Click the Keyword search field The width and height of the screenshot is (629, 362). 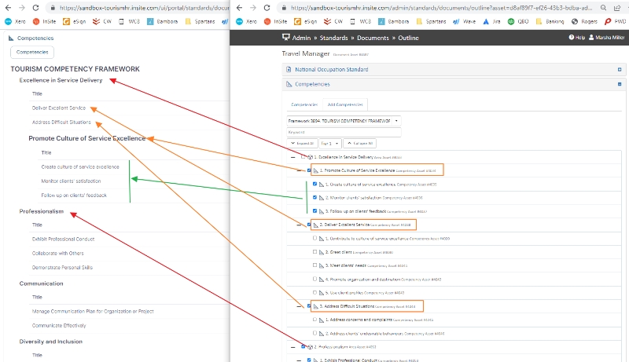point(344,132)
